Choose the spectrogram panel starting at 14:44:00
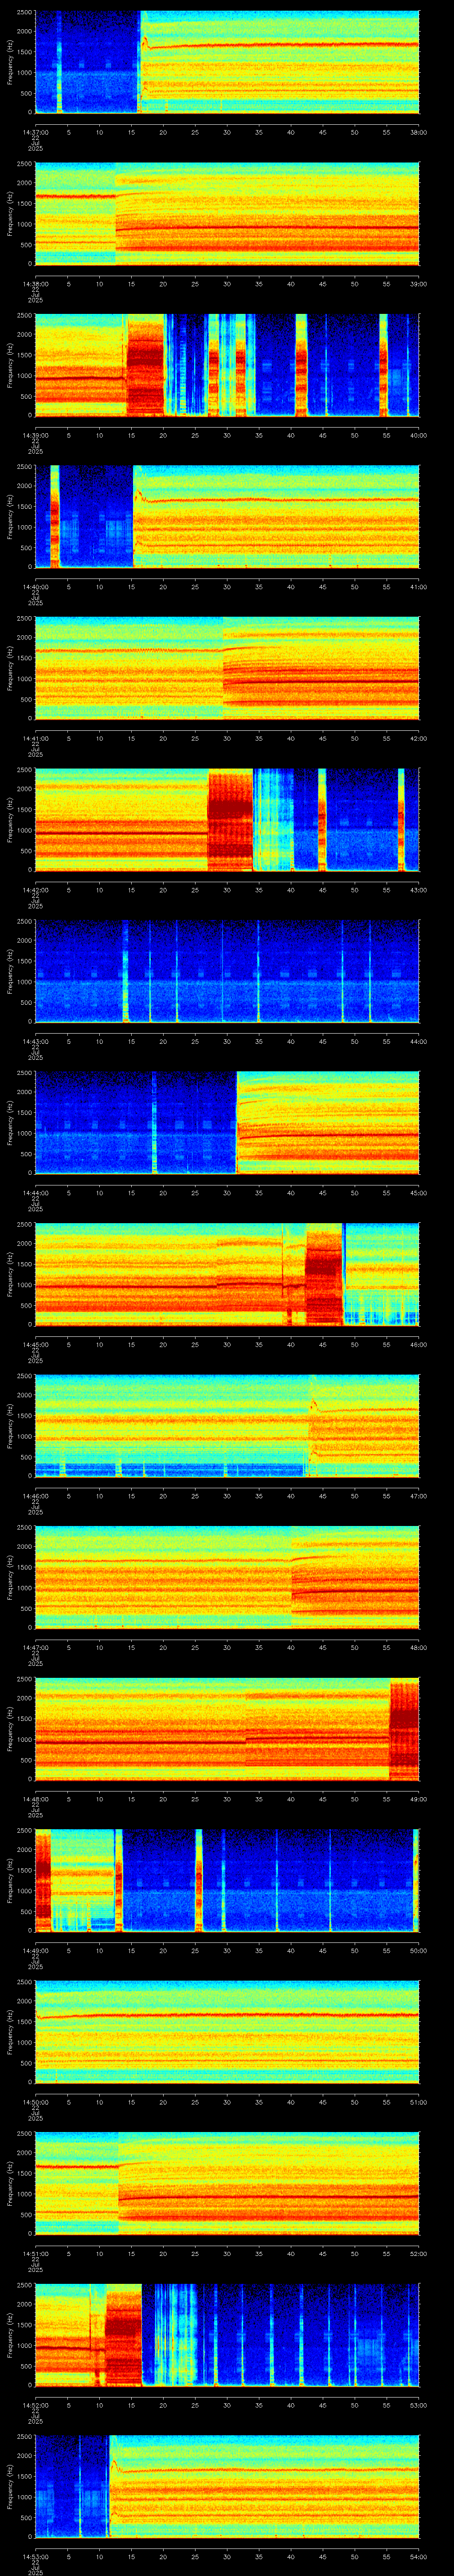This screenshot has height=2576, width=454. (x=227, y=1122)
